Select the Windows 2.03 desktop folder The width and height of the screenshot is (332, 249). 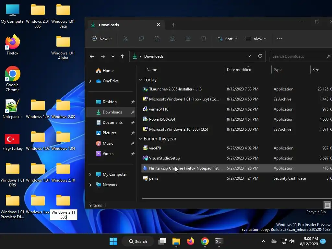click(63, 109)
